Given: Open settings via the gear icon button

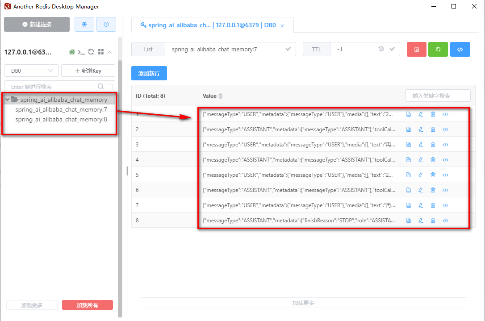Looking at the screenshot, I should [84, 25].
